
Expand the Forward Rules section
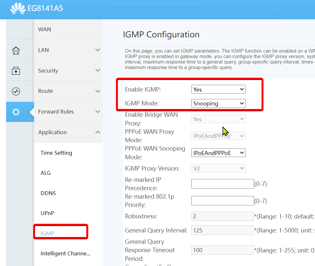pyautogui.click(x=68, y=112)
